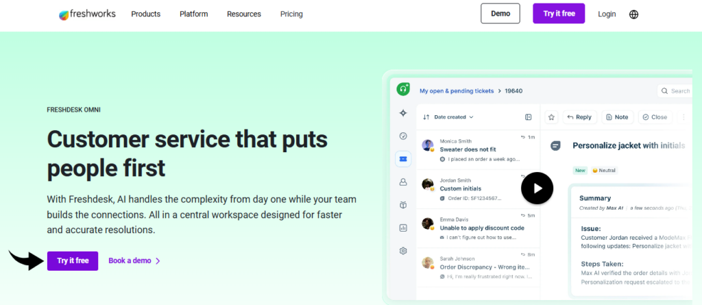The width and height of the screenshot is (702, 305).
Task: Click the Neutral sentiment tag
Action: click(604, 170)
